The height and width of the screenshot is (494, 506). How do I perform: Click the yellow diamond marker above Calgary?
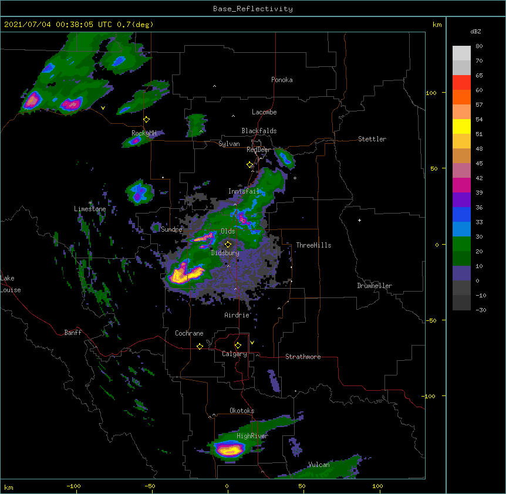238,346
